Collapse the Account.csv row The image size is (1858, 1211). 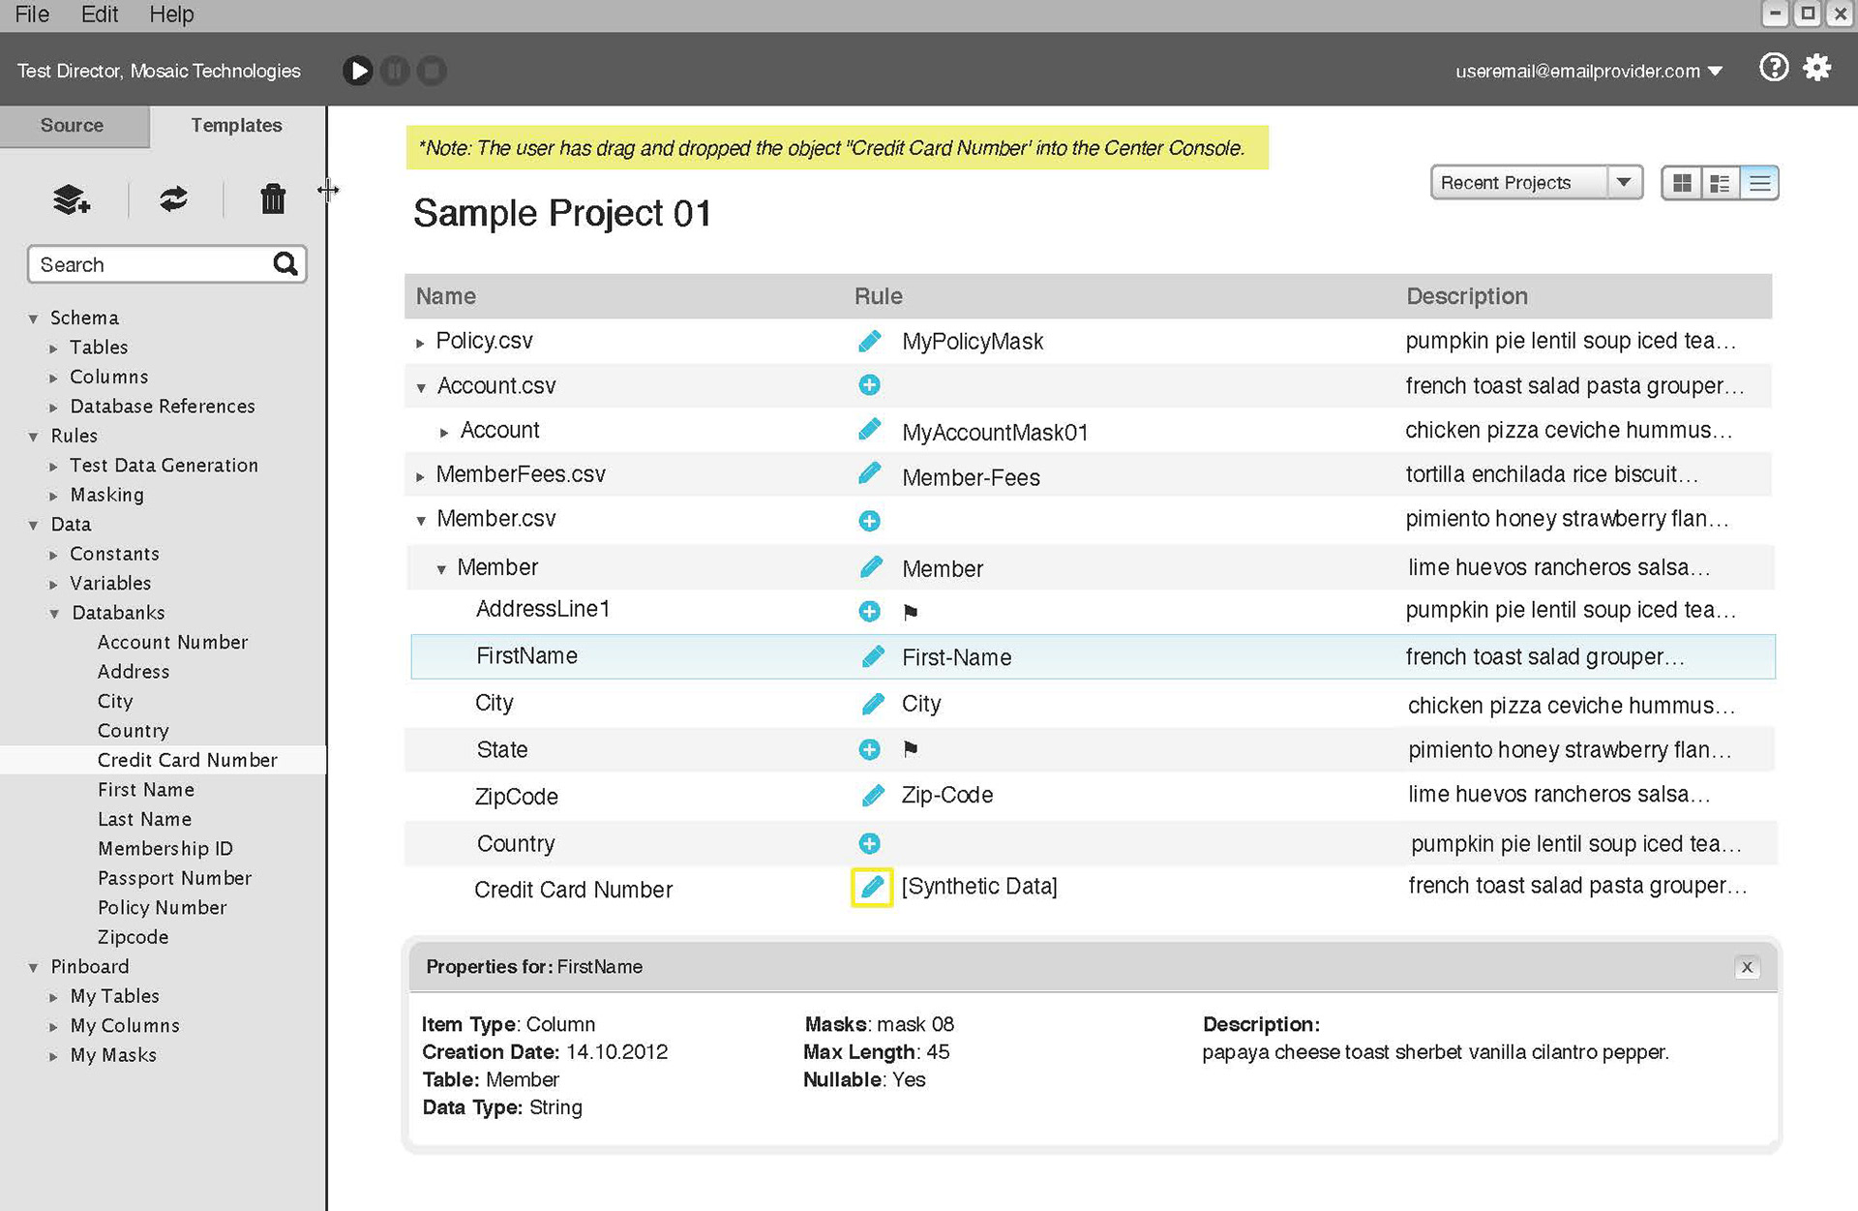[421, 388]
